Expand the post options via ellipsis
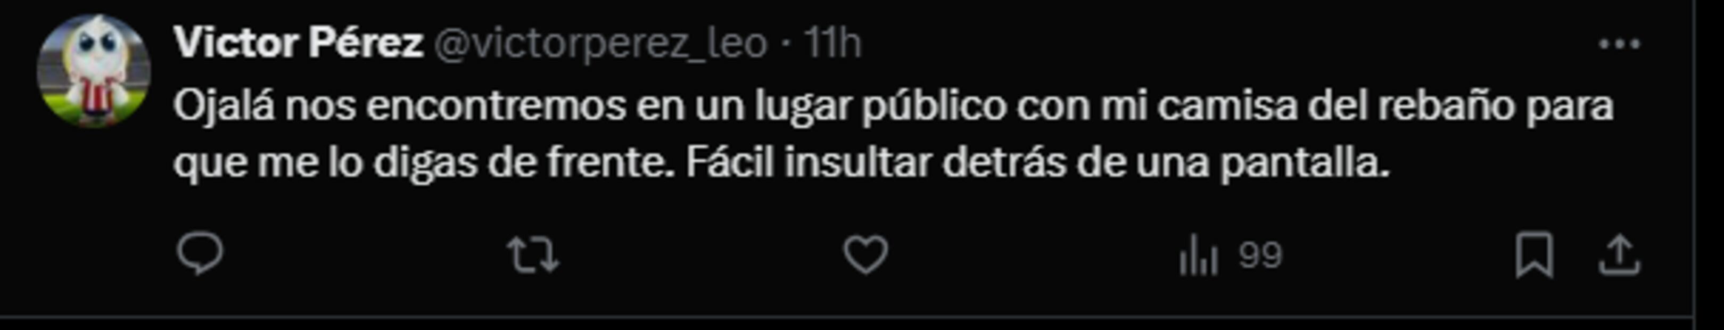Image resolution: width=1724 pixels, height=330 pixels. [1619, 44]
